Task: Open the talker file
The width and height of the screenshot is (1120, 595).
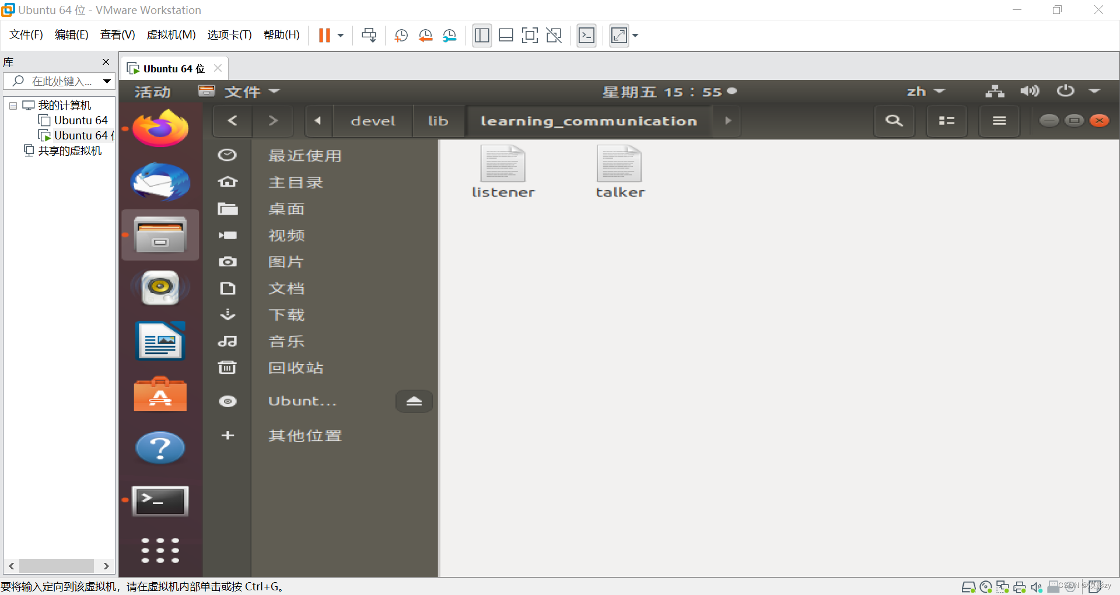Action: (x=619, y=172)
